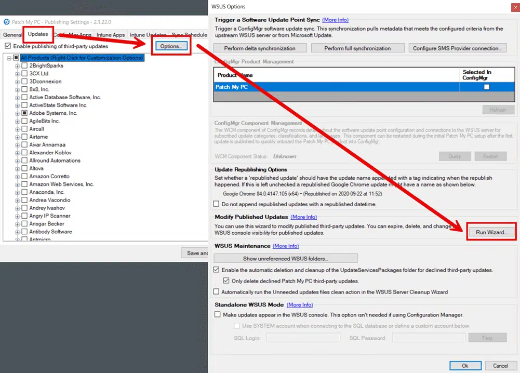Check Selected In ConfigMgr for Patch My PC

[x=487, y=87]
